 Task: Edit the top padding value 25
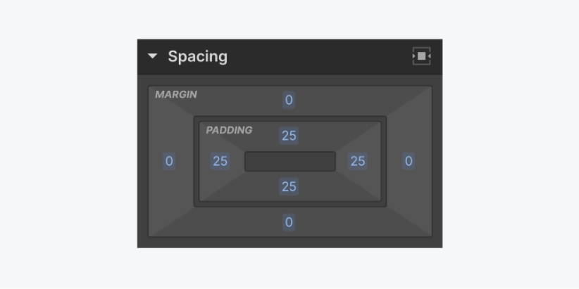[x=289, y=136]
